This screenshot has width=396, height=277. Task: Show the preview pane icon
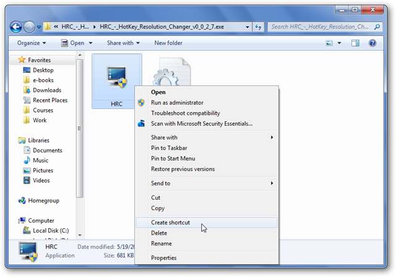pyautogui.click(x=355, y=43)
